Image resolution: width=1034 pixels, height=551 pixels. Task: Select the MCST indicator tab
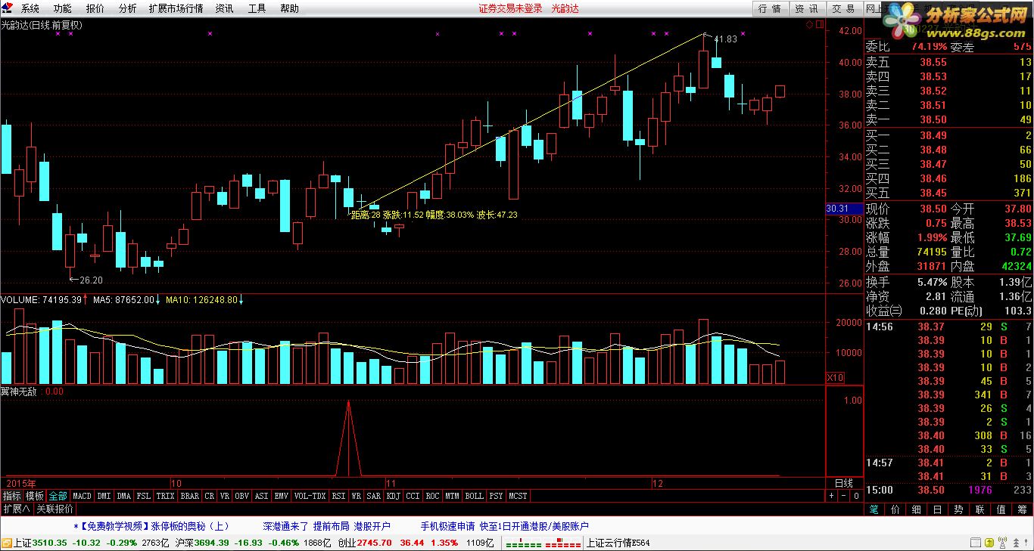519,496
